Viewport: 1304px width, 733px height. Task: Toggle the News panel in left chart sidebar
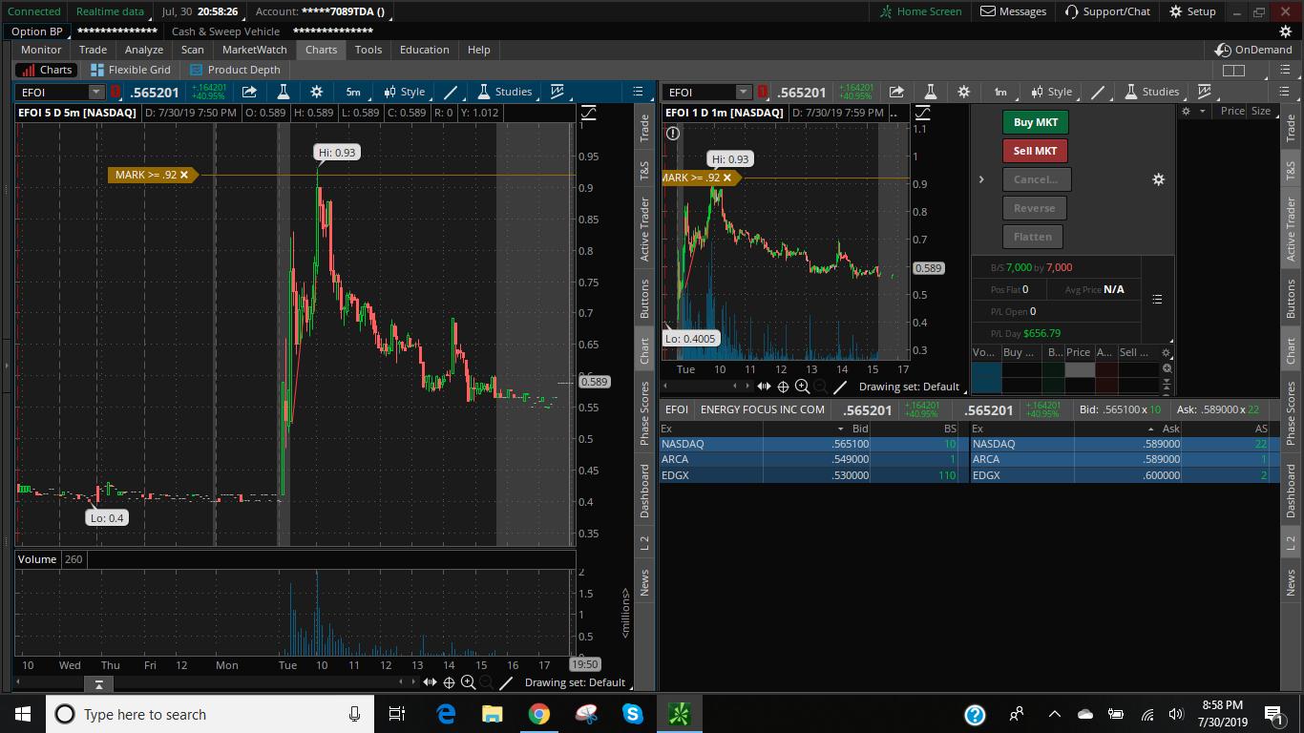[x=644, y=582]
